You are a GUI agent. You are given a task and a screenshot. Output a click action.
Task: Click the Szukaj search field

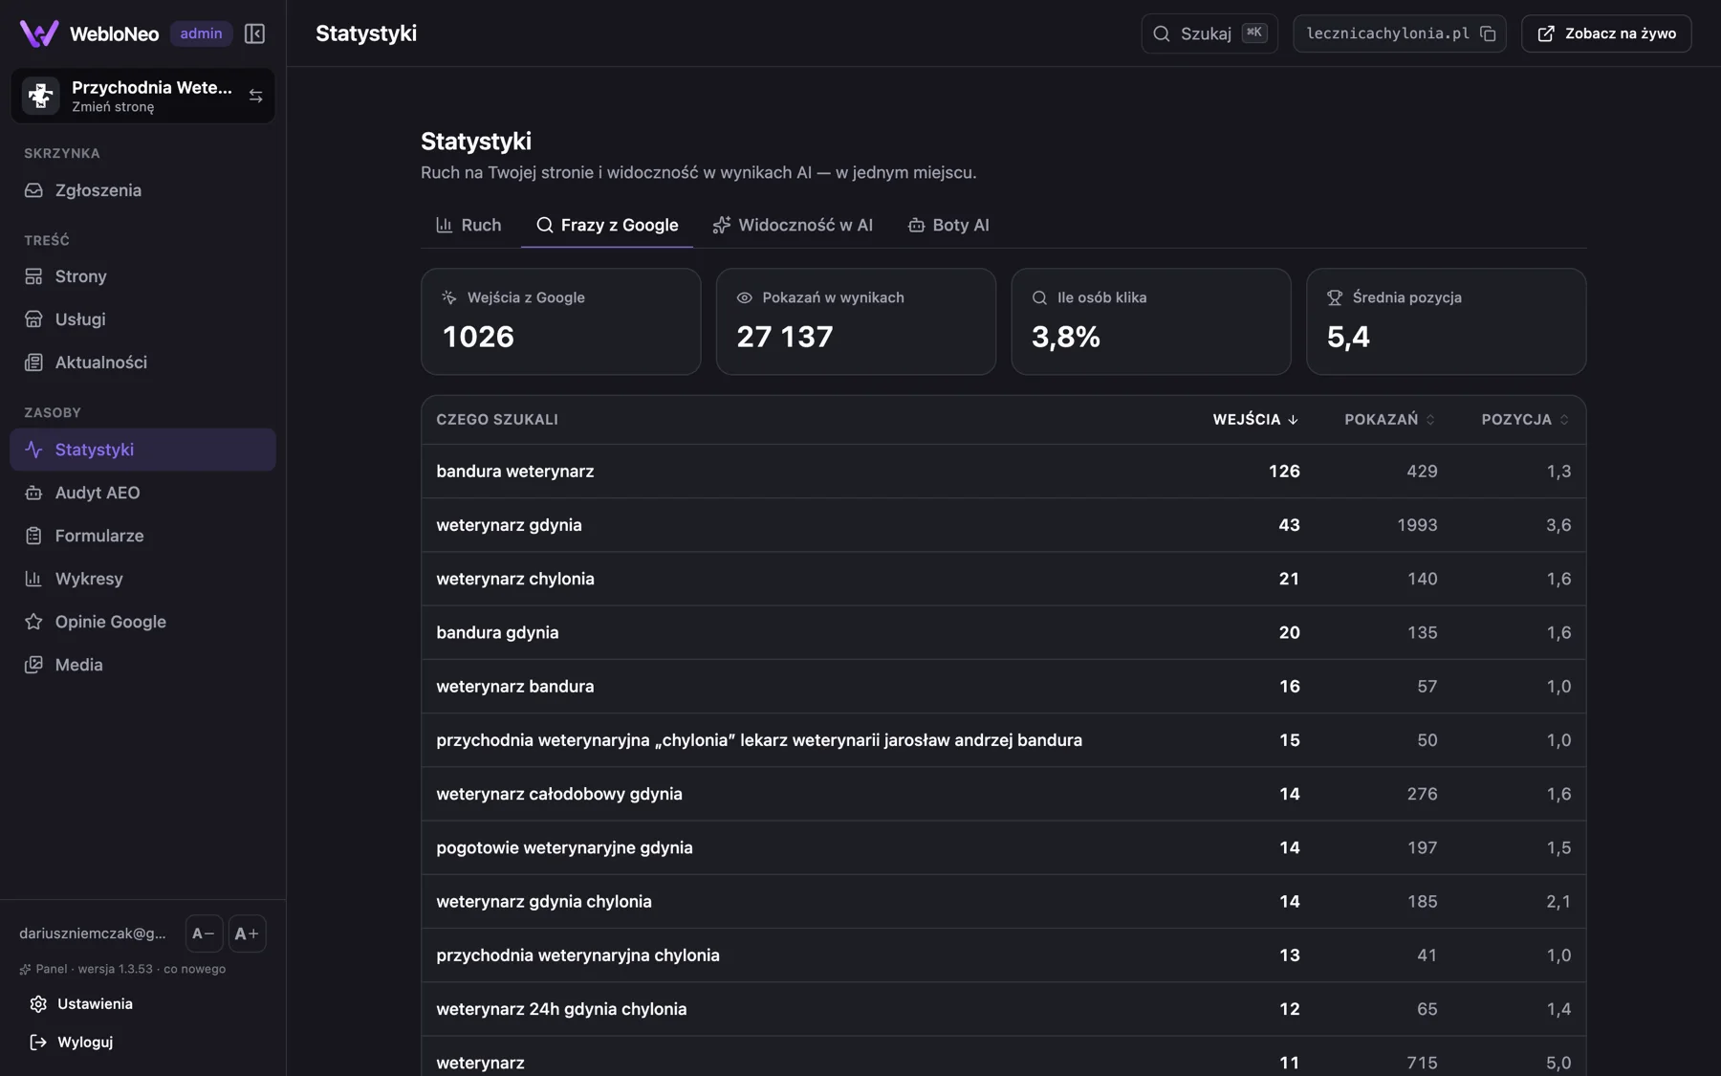pos(1209,33)
